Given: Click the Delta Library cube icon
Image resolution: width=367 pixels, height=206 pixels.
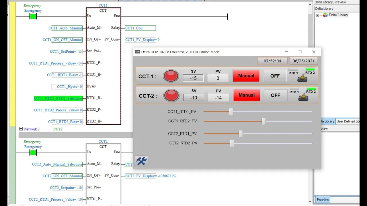Looking at the screenshot, I should click(x=325, y=15).
